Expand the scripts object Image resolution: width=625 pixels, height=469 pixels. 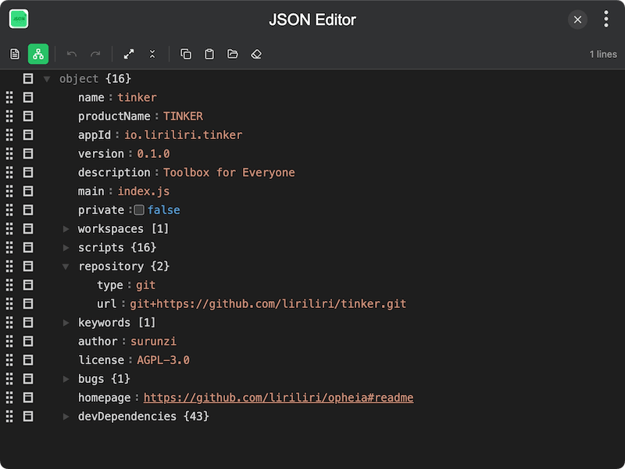point(66,247)
